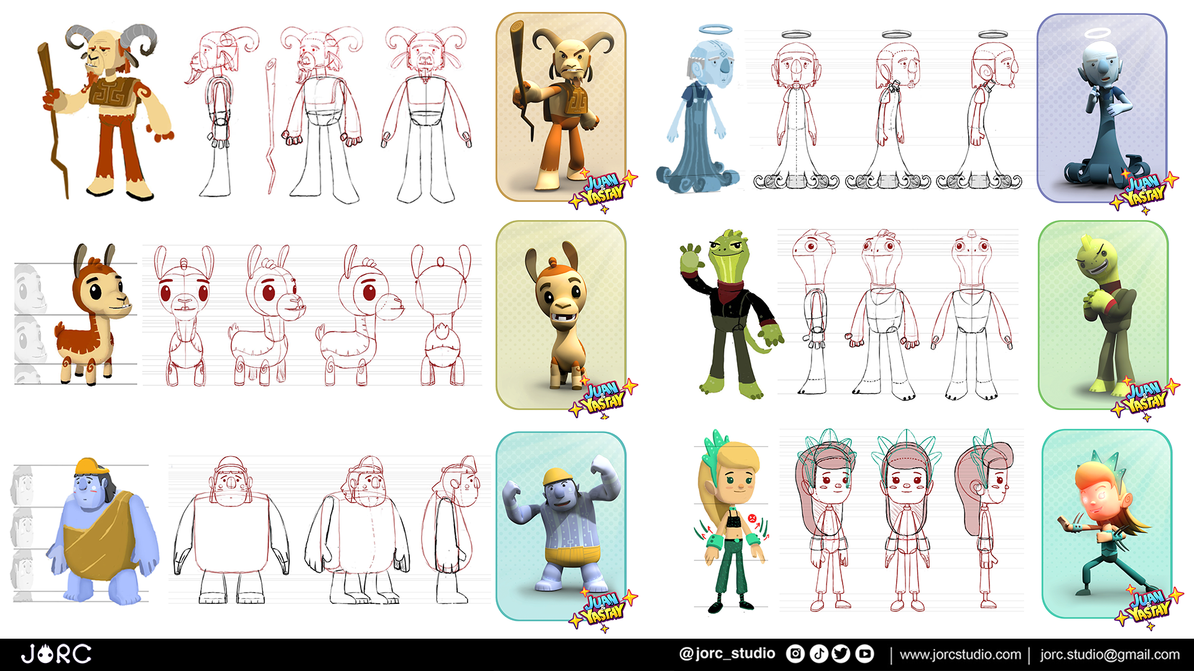Click Juan Yastay logo on blue giant card
The width and height of the screenshot is (1194, 671).
[x=603, y=609]
